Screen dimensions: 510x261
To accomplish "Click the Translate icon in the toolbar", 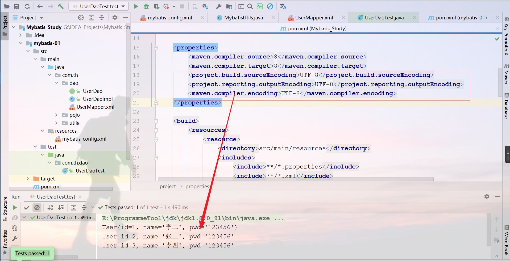I will click(283, 6).
